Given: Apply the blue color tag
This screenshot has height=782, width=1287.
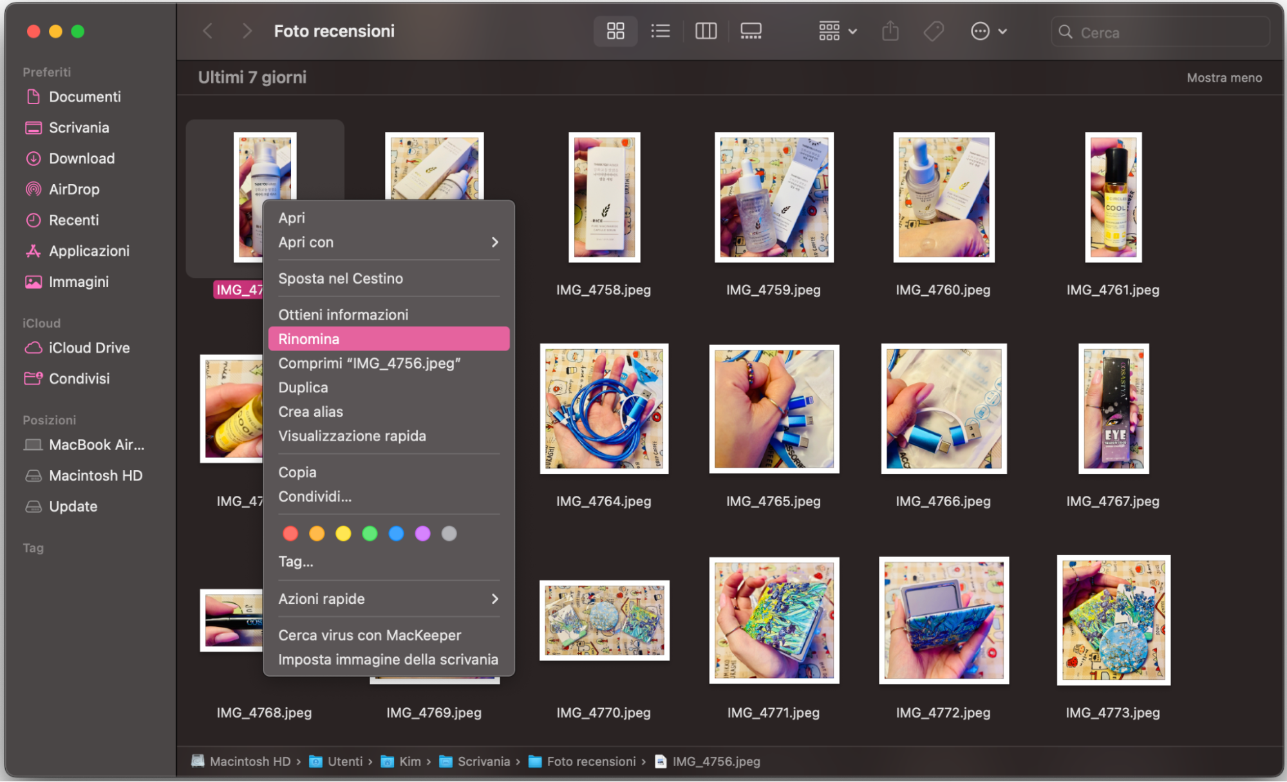Looking at the screenshot, I should pyautogui.click(x=396, y=534).
